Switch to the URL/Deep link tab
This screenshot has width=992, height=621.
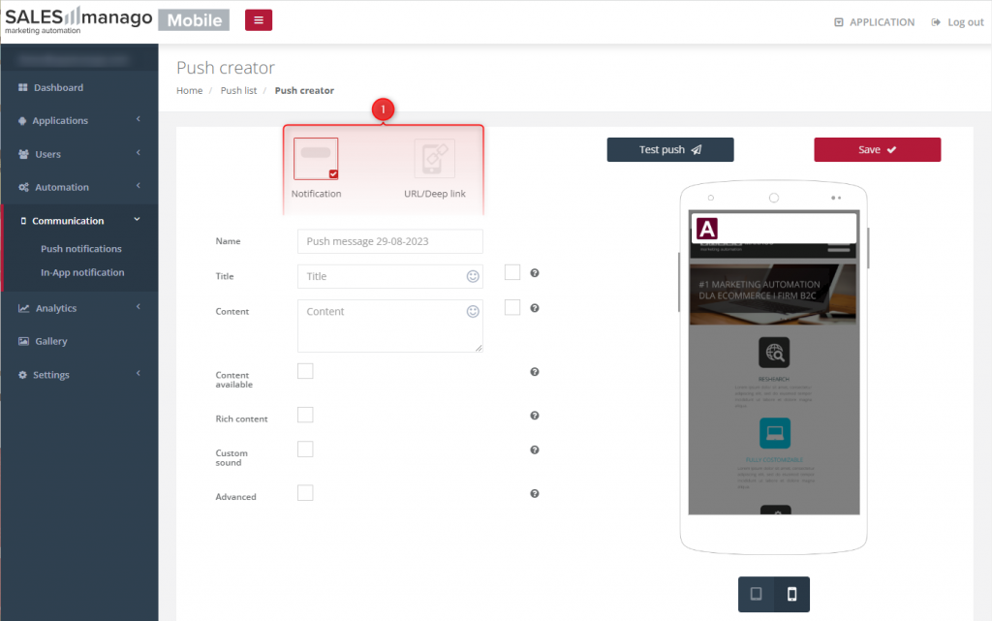pyautogui.click(x=433, y=158)
